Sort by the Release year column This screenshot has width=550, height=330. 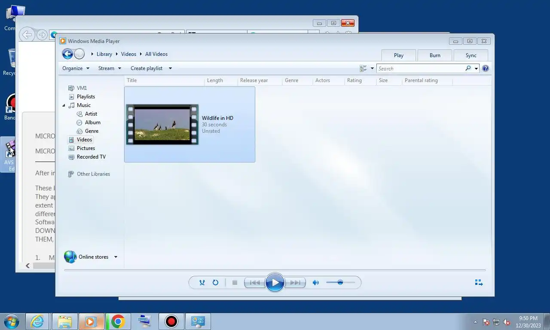pos(260,80)
